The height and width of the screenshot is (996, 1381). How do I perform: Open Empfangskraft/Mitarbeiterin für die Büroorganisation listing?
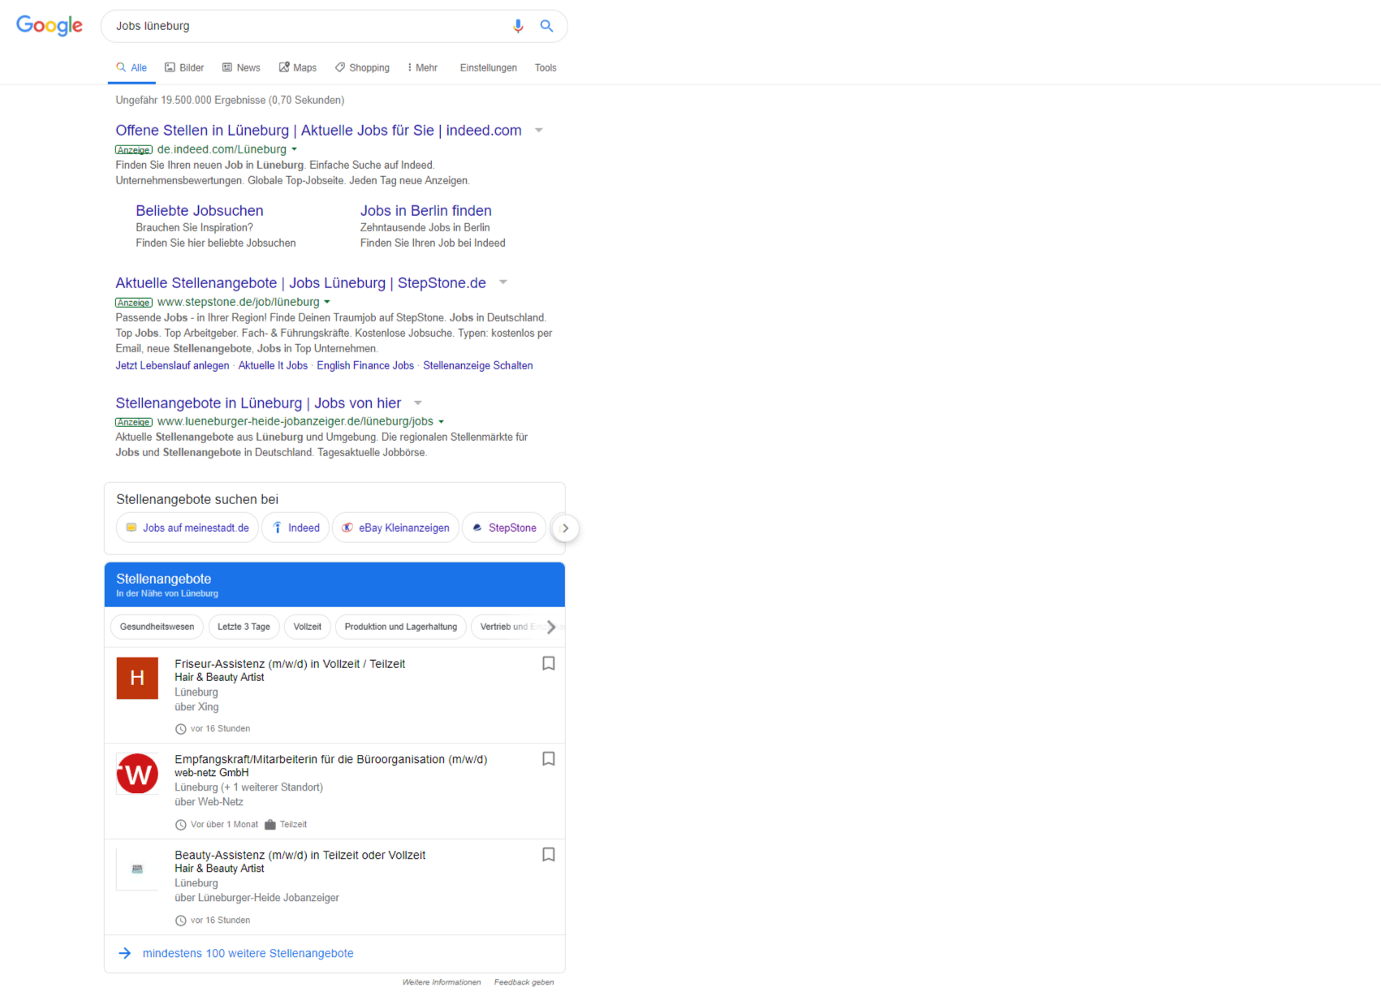331,760
